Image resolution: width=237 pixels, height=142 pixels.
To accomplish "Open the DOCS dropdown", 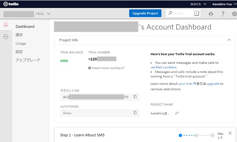I will pyautogui.click(x=198, y=4).
